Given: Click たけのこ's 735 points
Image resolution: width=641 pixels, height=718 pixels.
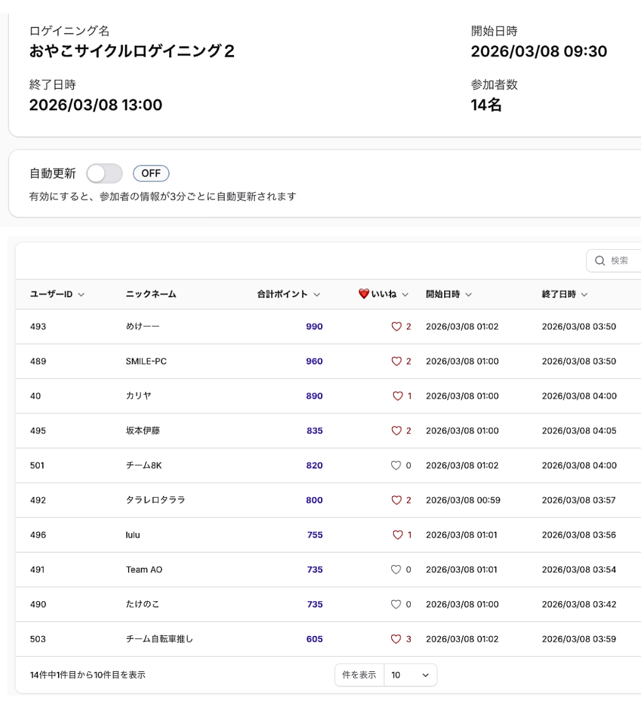Looking at the screenshot, I should pyautogui.click(x=315, y=604).
